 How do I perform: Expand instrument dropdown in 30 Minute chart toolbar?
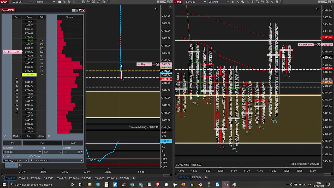click(205, 2)
